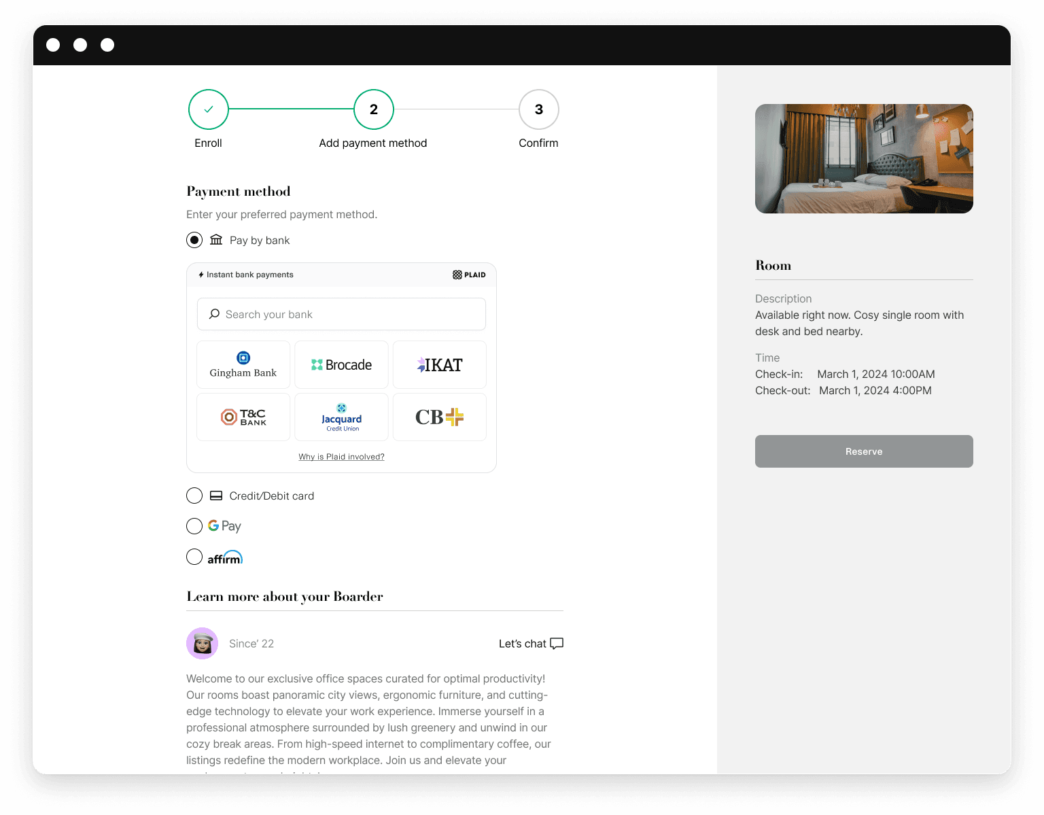This screenshot has width=1044, height=815.
Task: Click the Credit/Debit card label
Action: tap(272, 496)
